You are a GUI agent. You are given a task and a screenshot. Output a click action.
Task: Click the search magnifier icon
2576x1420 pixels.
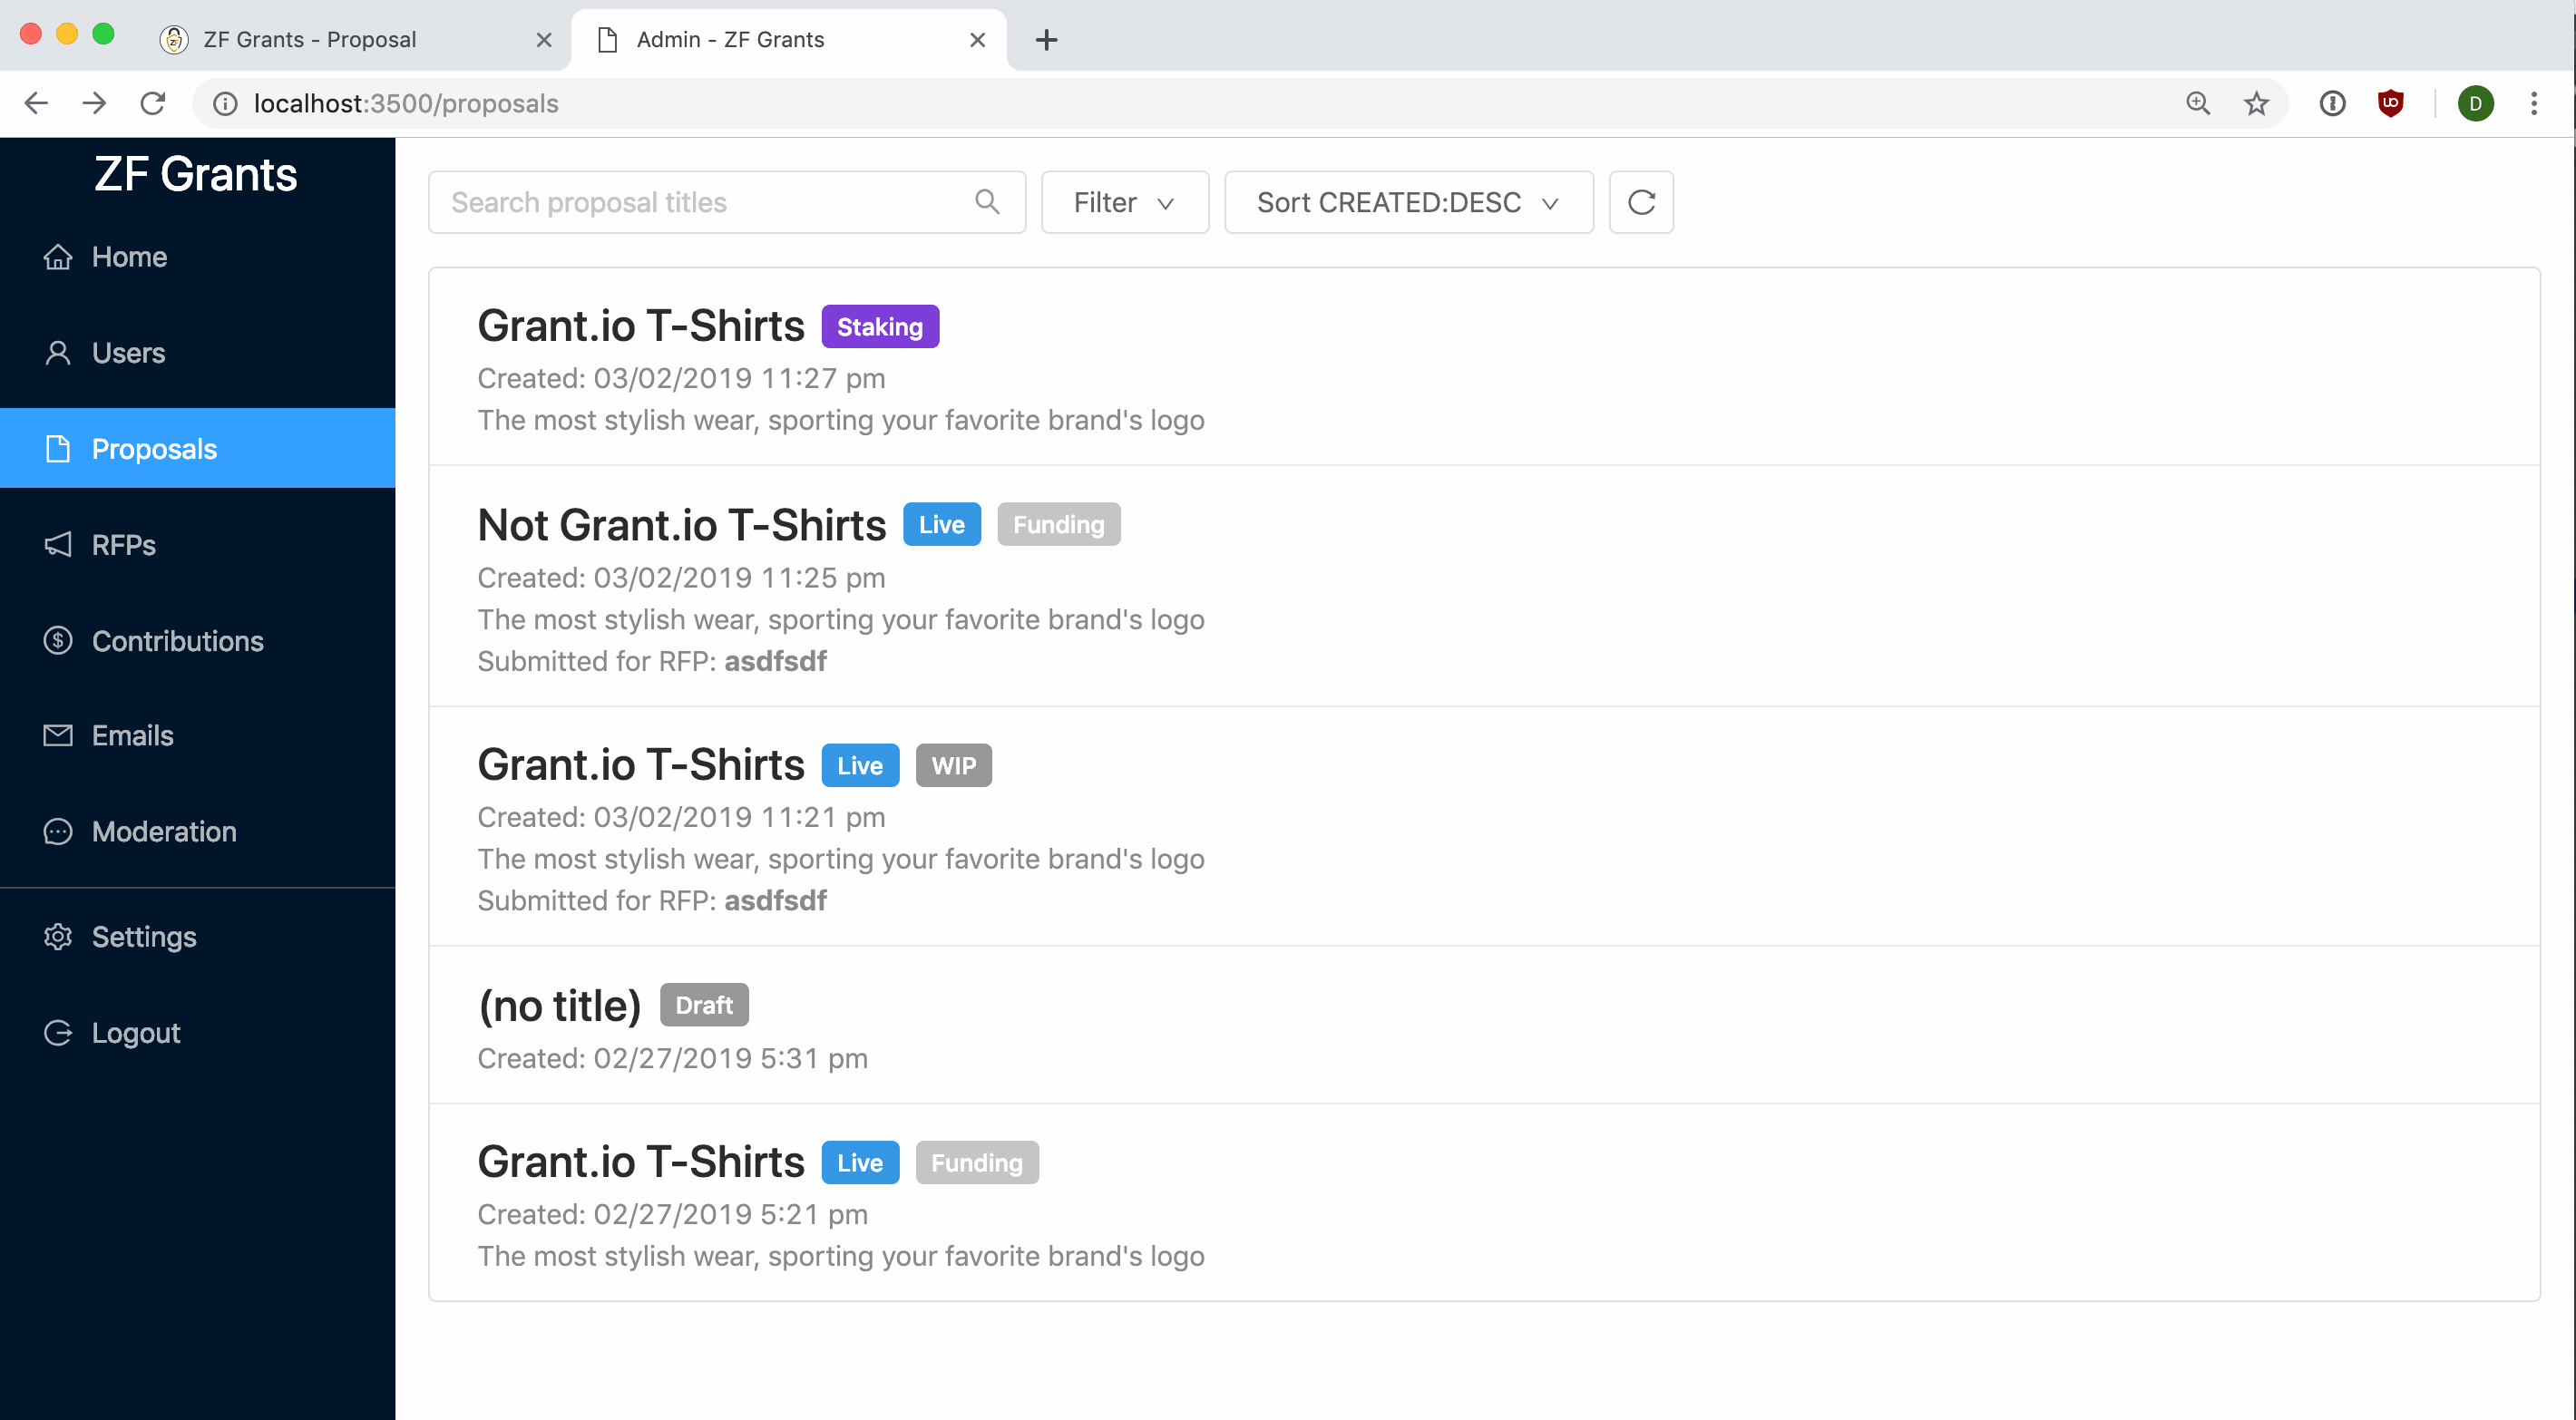[x=987, y=202]
